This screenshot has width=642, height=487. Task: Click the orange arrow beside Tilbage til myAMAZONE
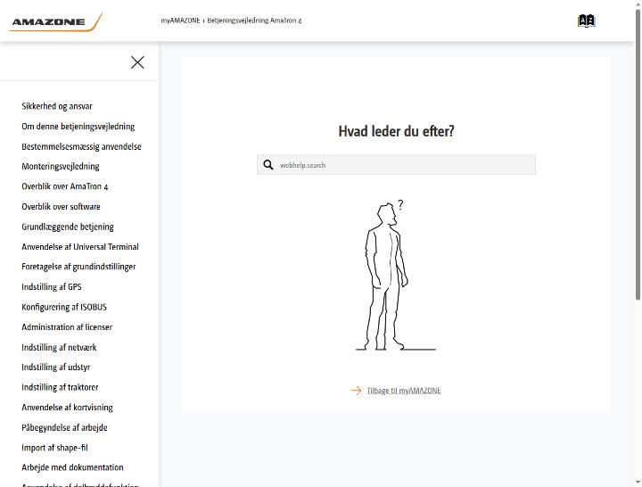(356, 391)
